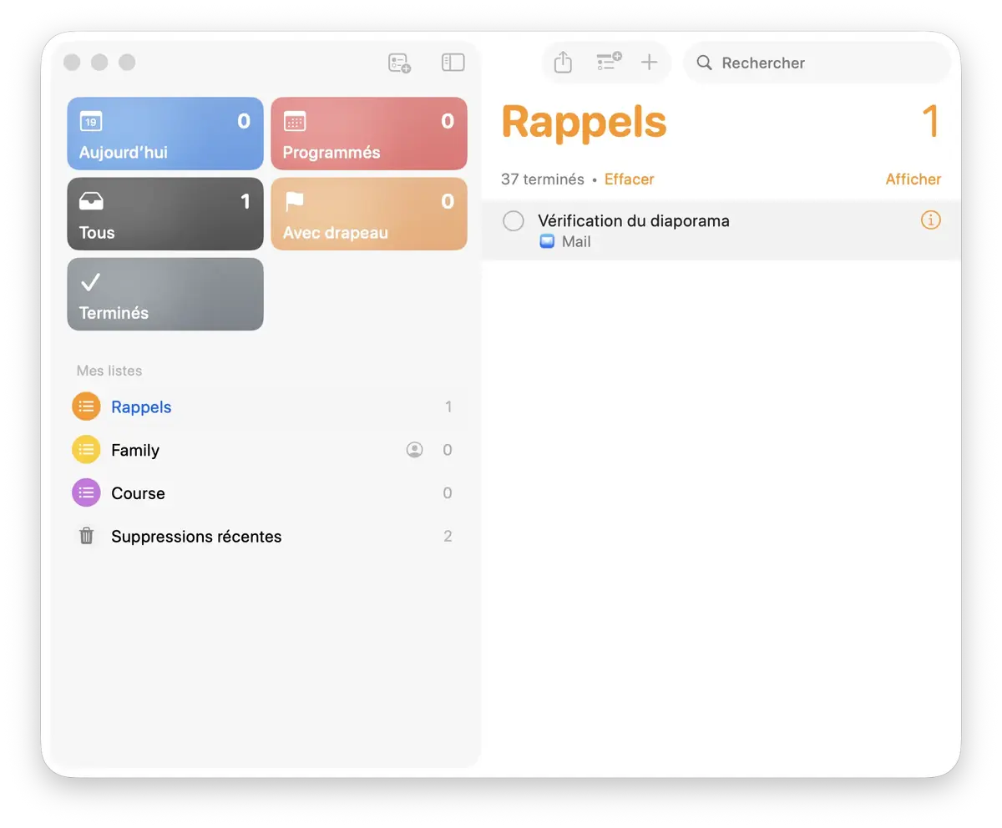Open Suppressions récentes trash list
Screen dimensions: 1002x828
196,537
